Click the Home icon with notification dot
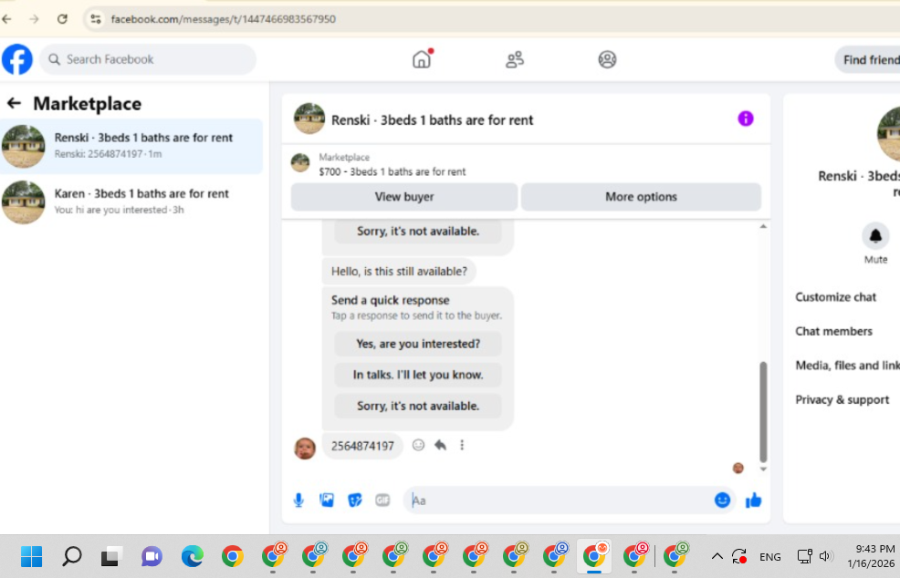This screenshot has width=900, height=578. [422, 59]
